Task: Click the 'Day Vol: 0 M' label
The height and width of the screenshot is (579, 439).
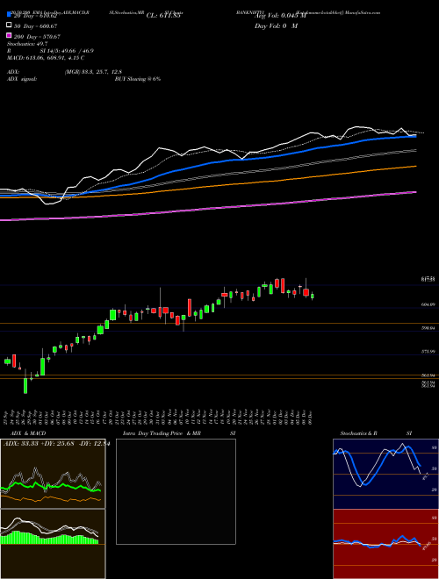Action: point(276,25)
